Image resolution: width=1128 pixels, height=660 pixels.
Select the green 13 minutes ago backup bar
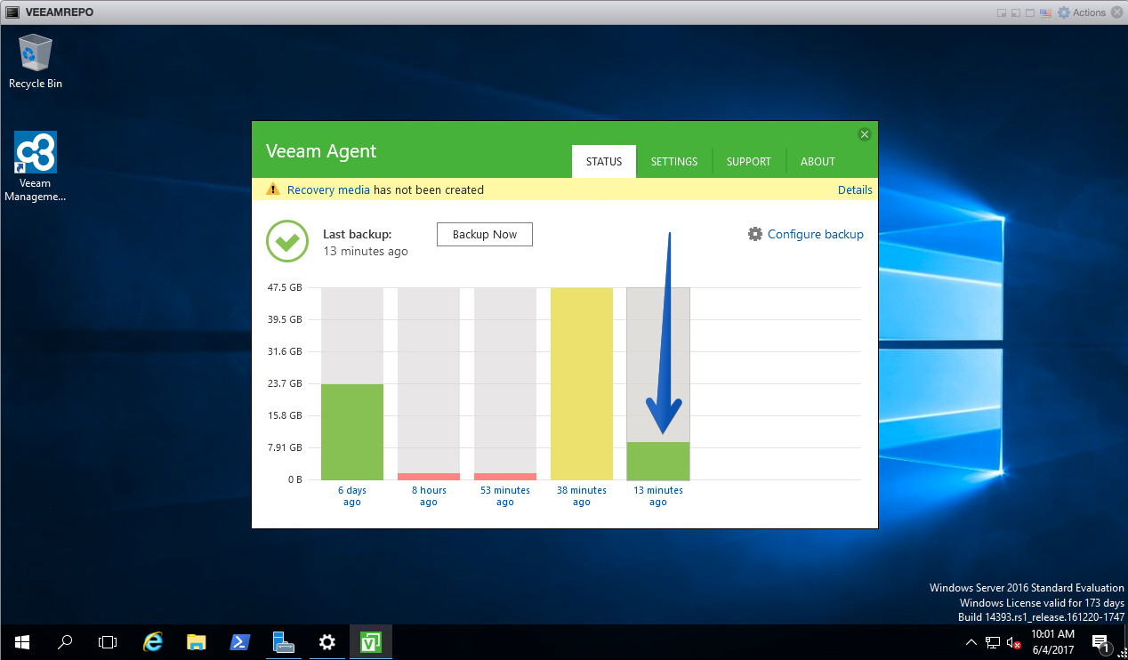click(x=658, y=461)
